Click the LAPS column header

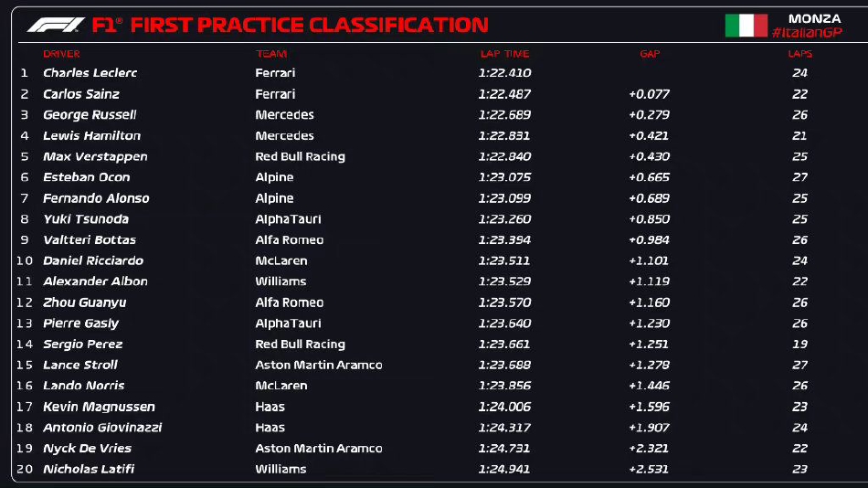click(x=800, y=54)
